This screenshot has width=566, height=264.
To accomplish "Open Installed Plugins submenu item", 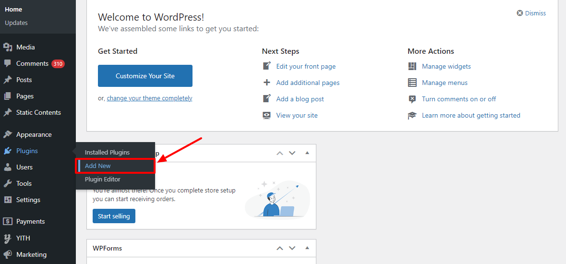I will tap(107, 152).
